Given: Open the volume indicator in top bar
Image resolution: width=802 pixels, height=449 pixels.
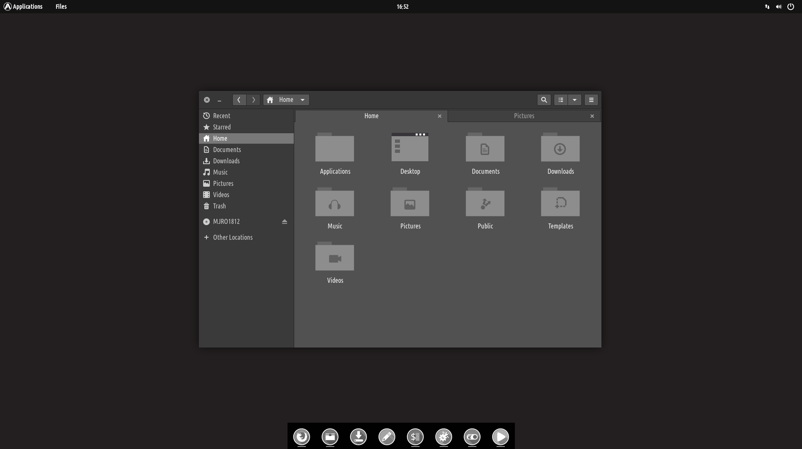Looking at the screenshot, I should tap(779, 7).
